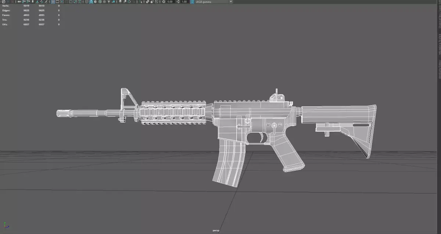
Task: Click the Exposure value field 0.00
Action: coord(170,2)
